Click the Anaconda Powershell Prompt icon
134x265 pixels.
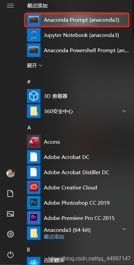(x=34, y=50)
